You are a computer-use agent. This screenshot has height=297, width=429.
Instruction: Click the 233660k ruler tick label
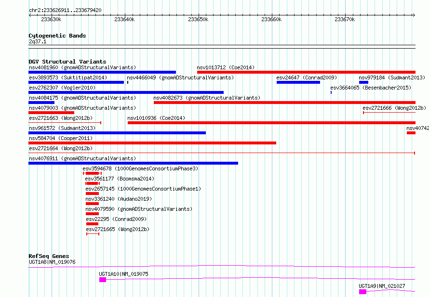(271, 20)
